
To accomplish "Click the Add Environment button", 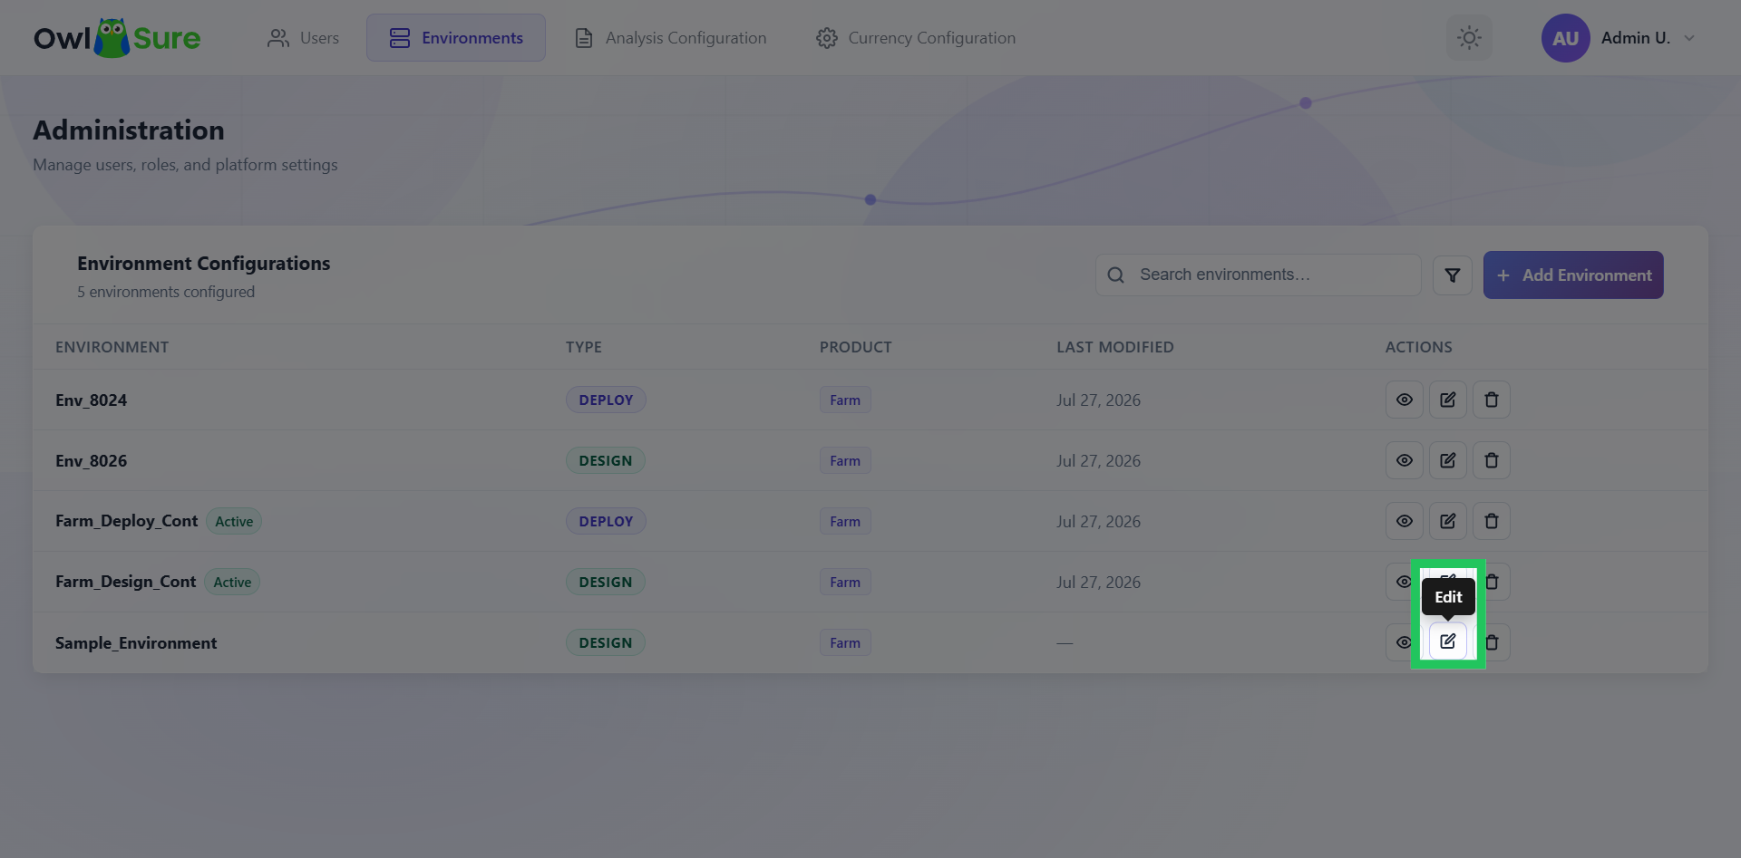I will pyautogui.click(x=1573, y=275).
